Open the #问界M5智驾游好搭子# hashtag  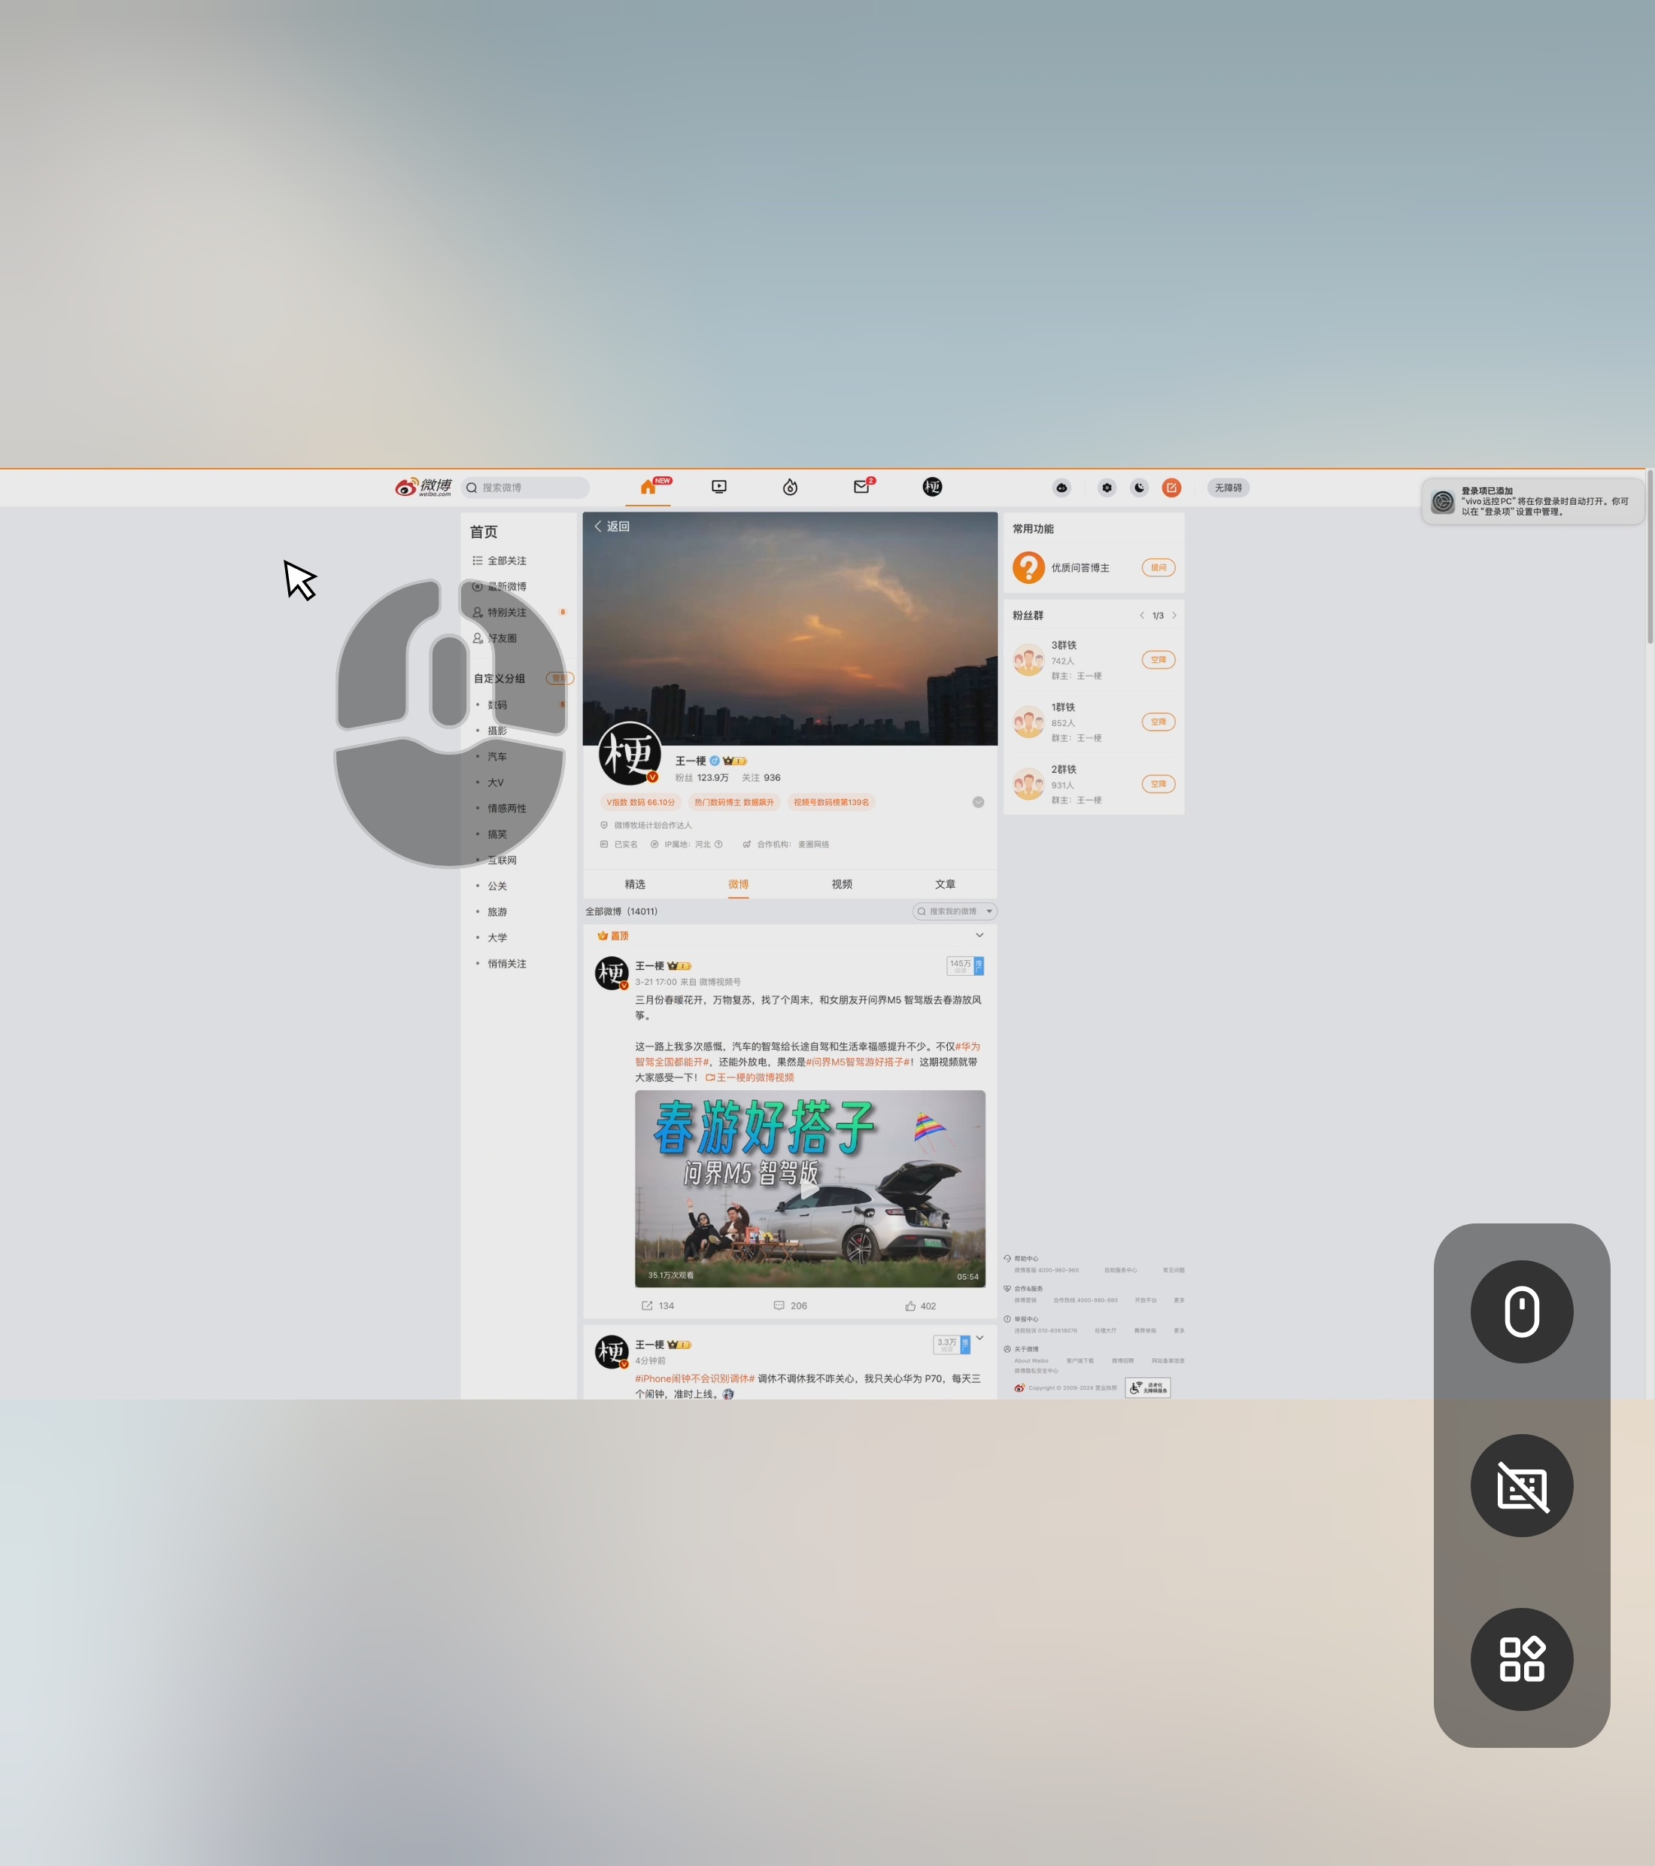coord(857,1062)
